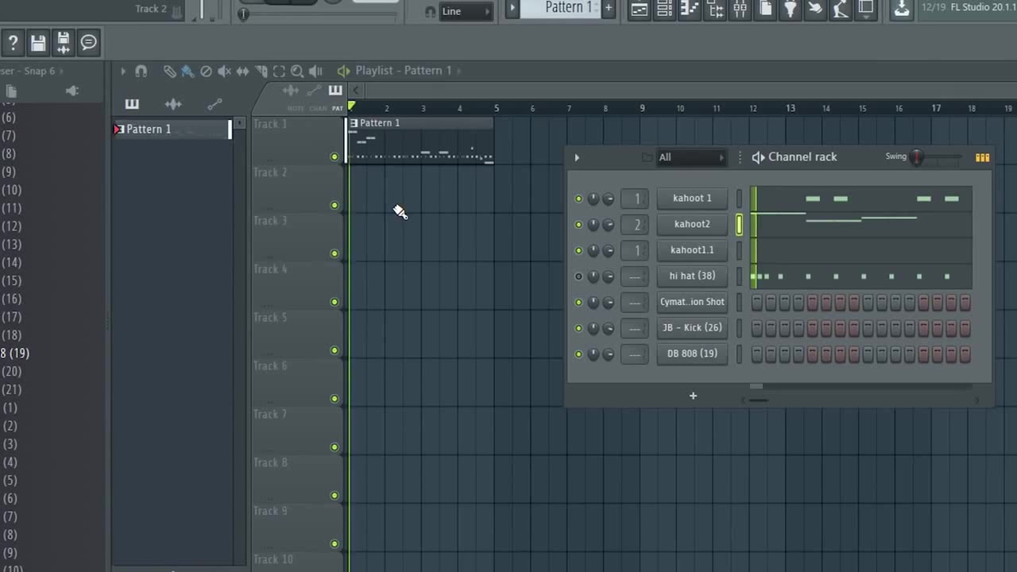Select the Slip tool in Playlist
This screenshot has width=1017, height=572.
click(242, 71)
